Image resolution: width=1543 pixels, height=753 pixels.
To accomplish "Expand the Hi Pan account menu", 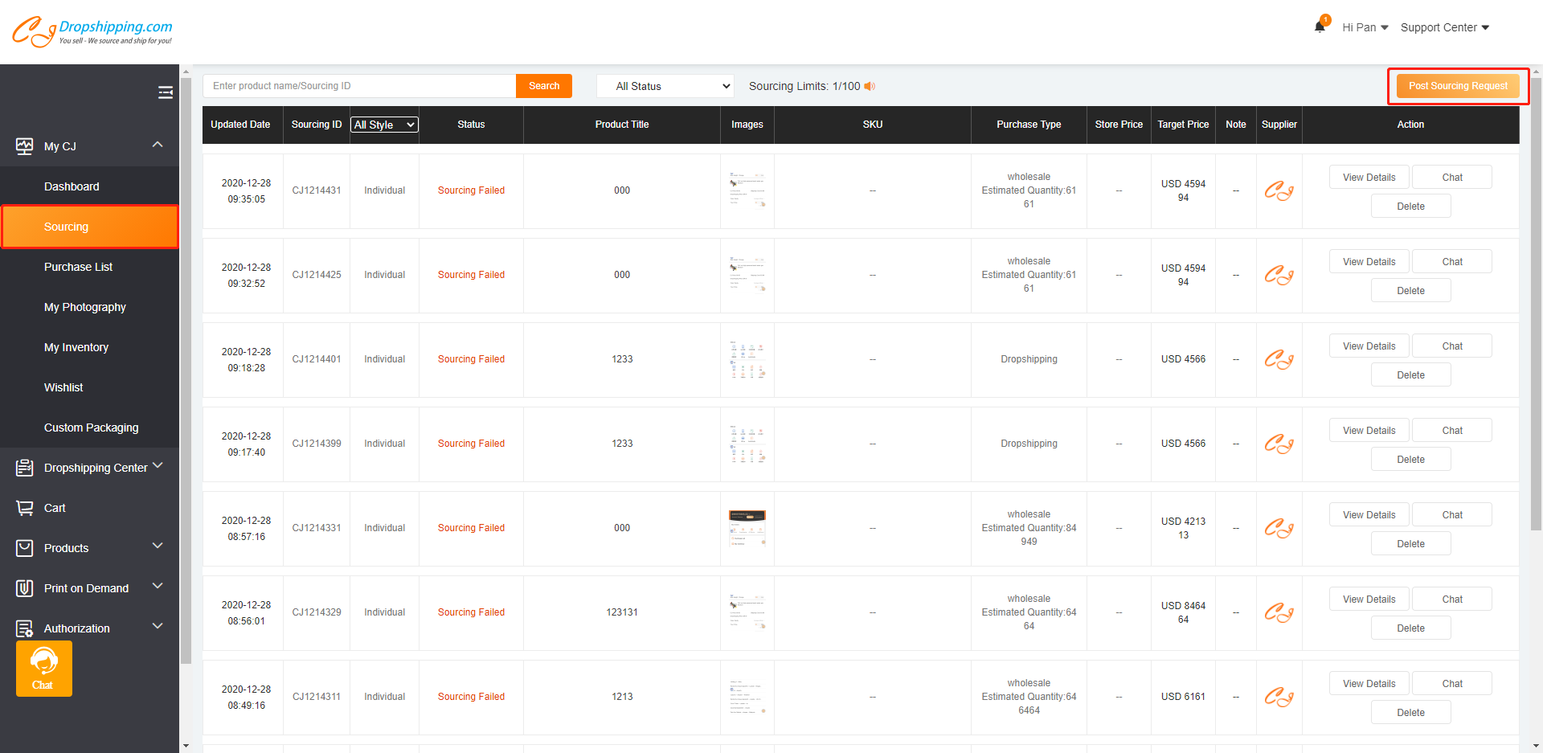I will click(x=1365, y=27).
